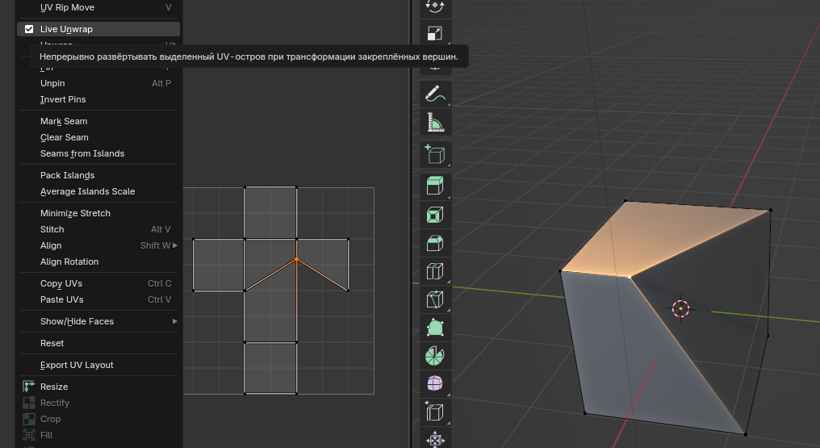Viewport: 820px width, 448px height.
Task: Uncheck the Live Unwrap checkbox
Action: pos(29,29)
